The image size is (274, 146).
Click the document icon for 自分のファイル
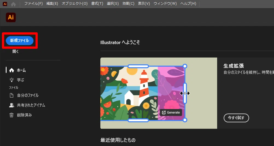tap(11, 95)
